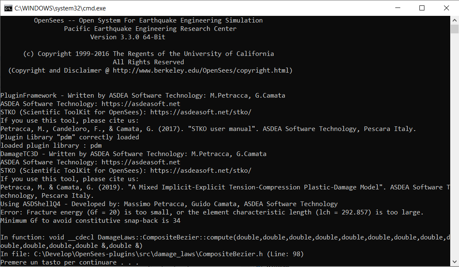
Task: Click the 'Version 3.3.0 64-Bit' line
Action: pyautogui.click(x=127, y=37)
